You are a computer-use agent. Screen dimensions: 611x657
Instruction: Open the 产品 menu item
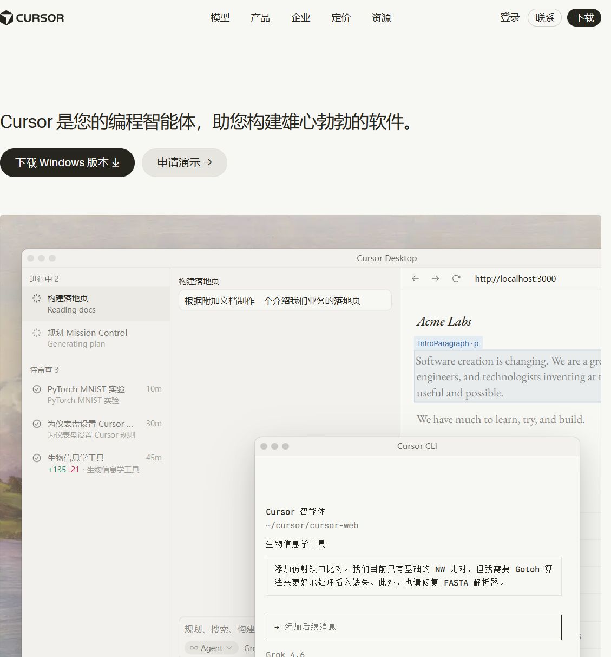pyautogui.click(x=260, y=18)
